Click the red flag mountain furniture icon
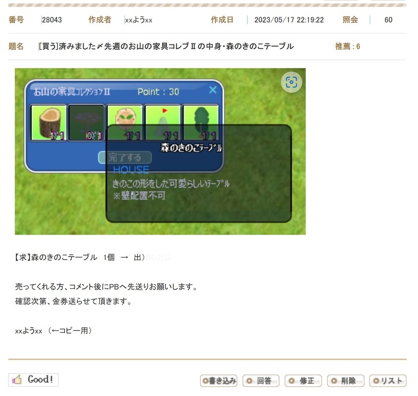The width and height of the screenshot is (418, 396). click(x=162, y=119)
